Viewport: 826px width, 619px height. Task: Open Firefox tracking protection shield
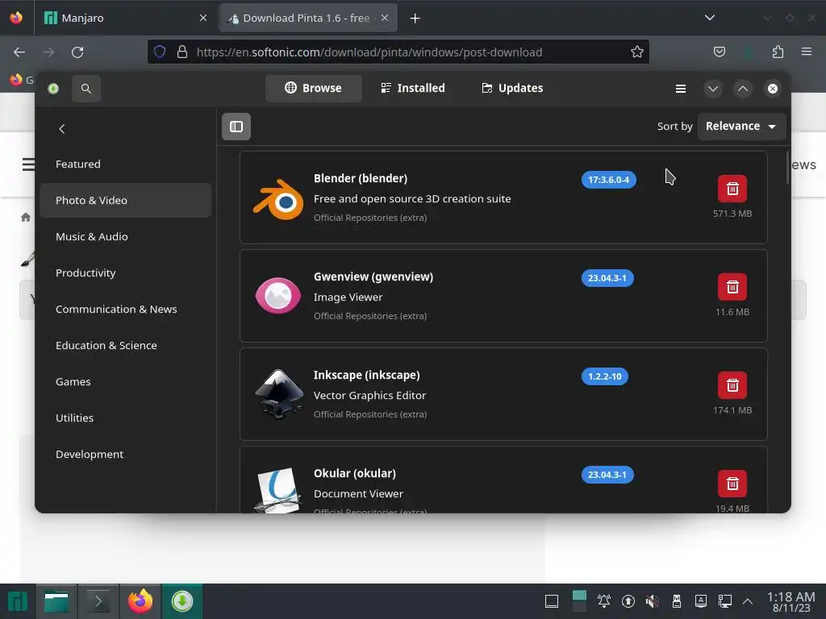point(160,52)
